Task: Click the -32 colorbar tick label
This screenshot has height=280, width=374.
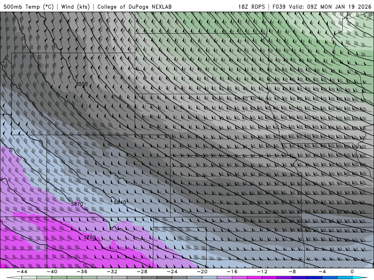Action: pyautogui.click(x=112, y=272)
